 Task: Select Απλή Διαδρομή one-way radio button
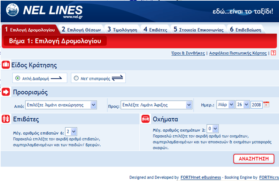tap(18, 78)
